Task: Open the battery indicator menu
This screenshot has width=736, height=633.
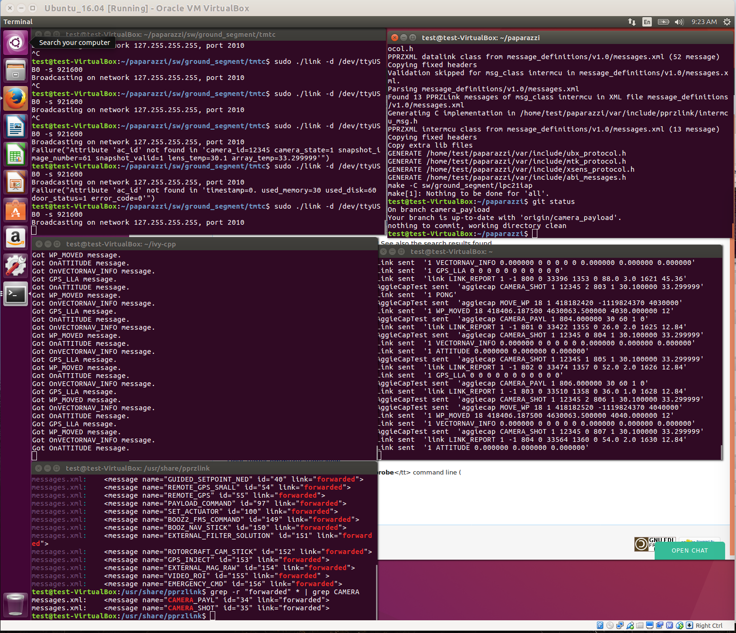Action: 664,22
